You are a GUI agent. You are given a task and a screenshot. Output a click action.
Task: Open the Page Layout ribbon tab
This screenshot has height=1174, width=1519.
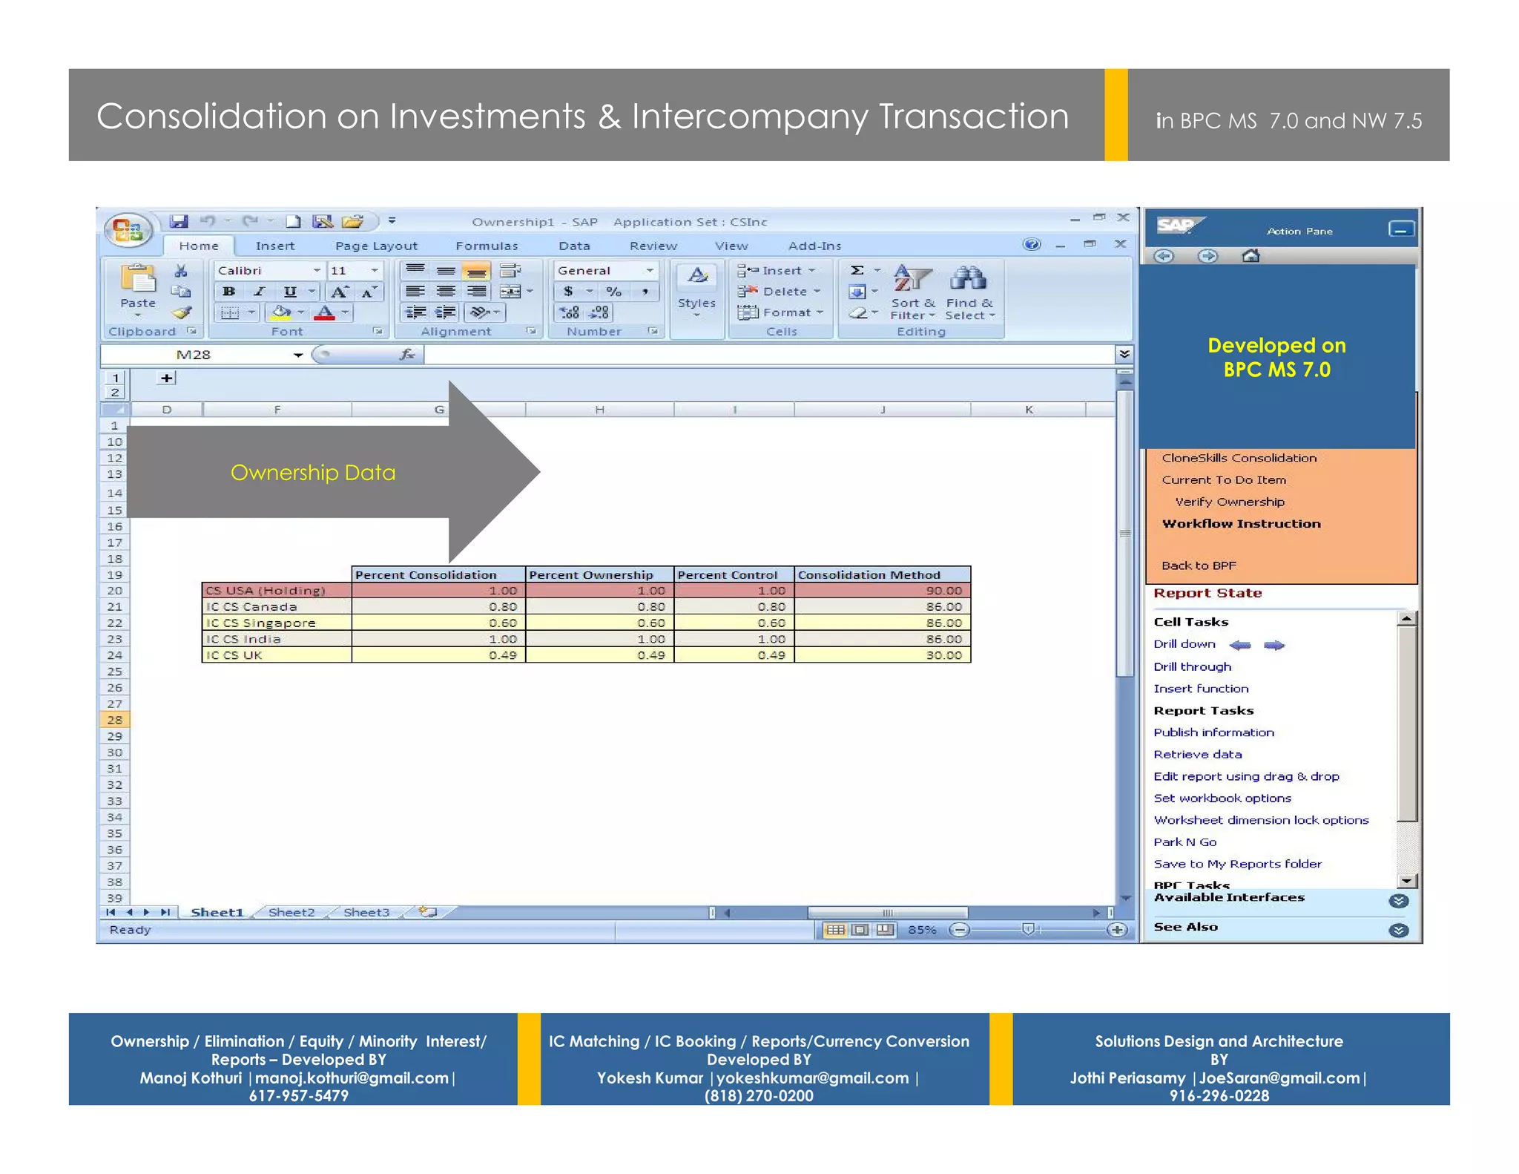(x=376, y=246)
